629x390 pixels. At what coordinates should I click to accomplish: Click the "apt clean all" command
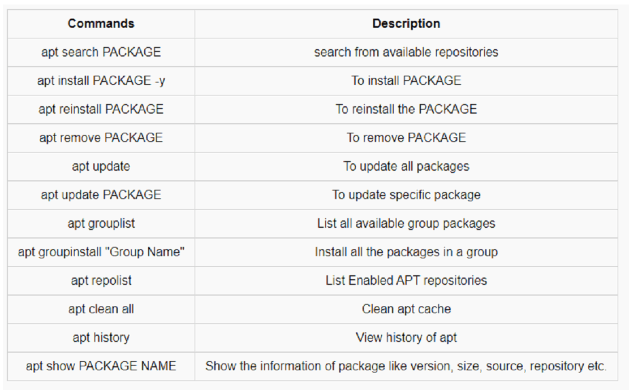pos(101,309)
